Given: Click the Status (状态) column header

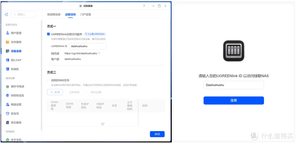Looking at the screenshot, I should tap(114, 106).
